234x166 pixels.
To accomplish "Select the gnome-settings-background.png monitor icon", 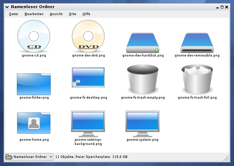I will pyautogui.click(x=88, y=124).
